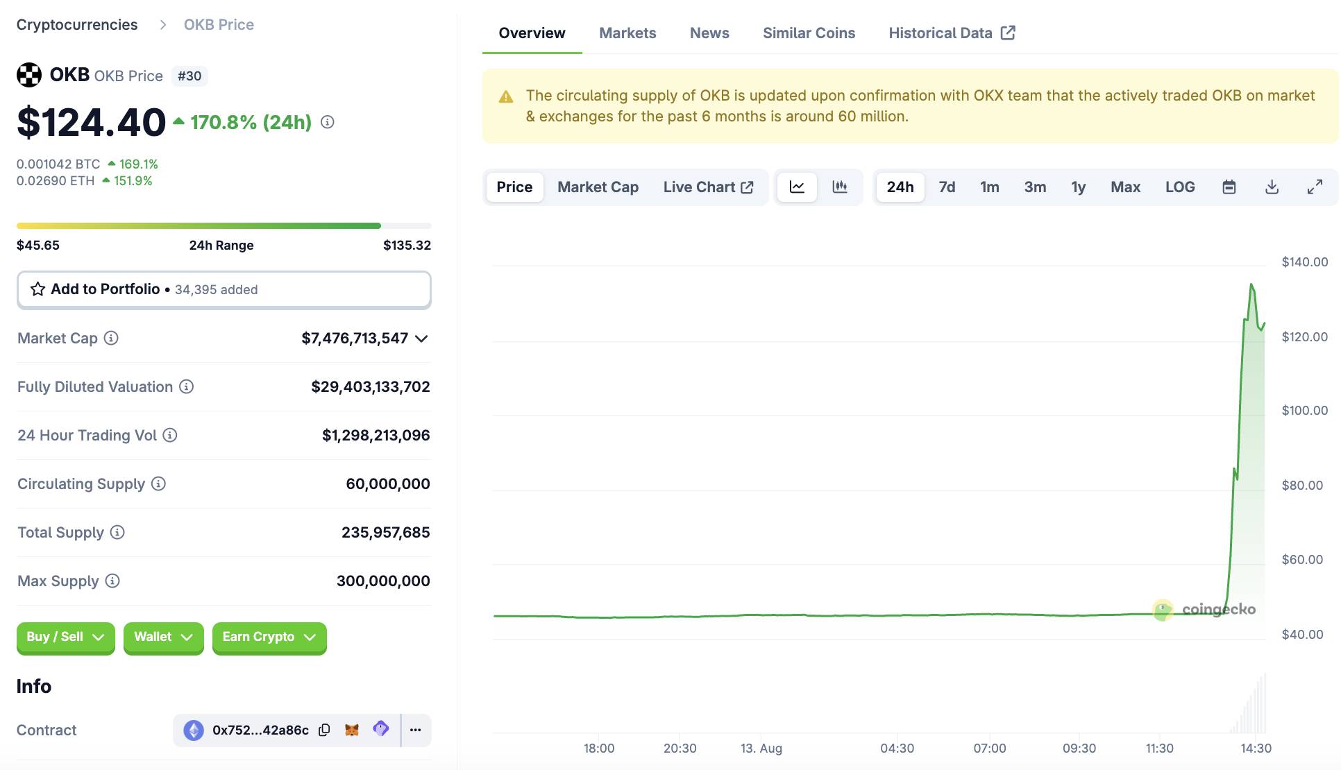Expand chart to fullscreen

[1315, 187]
